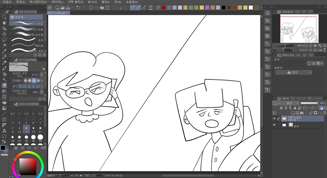This screenshot has width=327, height=178.
Task: Select the Zoom magnifier tool
Action: [x=4, y=17]
